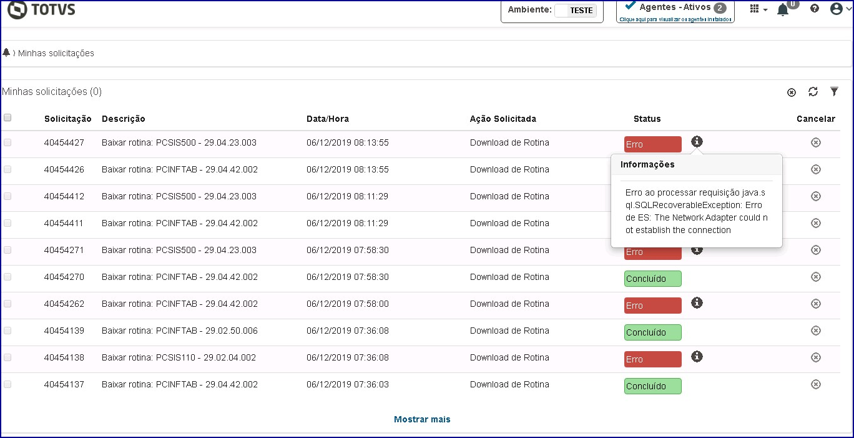Cancel request 40454427
854x438 pixels.
tap(815, 142)
